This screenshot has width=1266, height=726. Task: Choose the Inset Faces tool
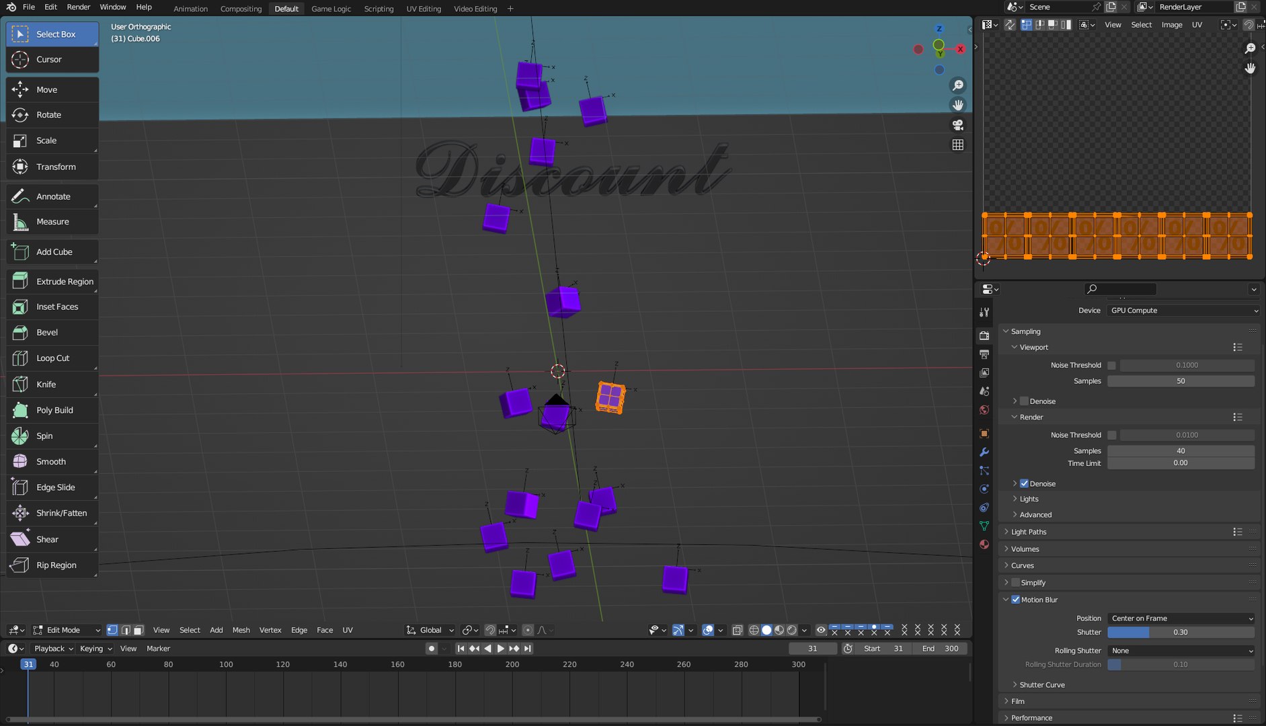pyautogui.click(x=52, y=307)
